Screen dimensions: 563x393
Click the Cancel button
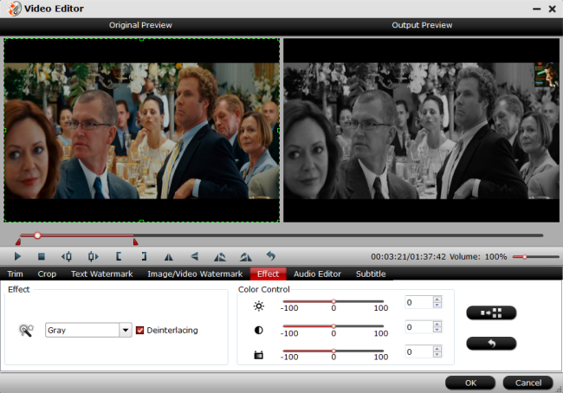[527, 383]
